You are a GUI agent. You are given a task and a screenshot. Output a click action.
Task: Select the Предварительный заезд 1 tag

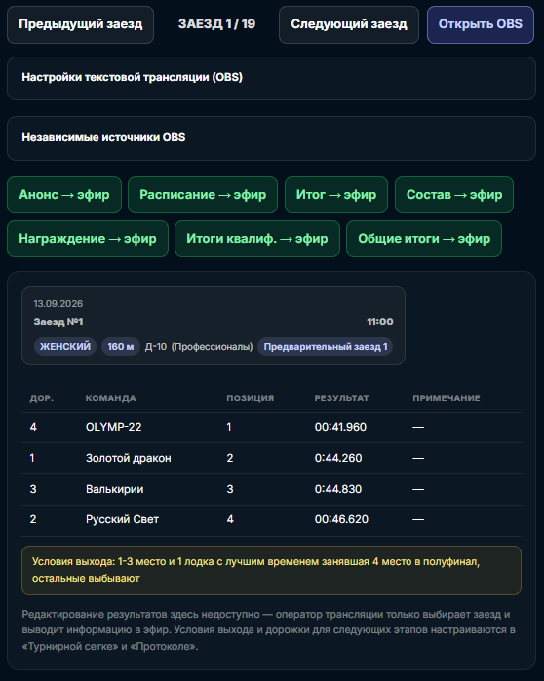pos(326,347)
